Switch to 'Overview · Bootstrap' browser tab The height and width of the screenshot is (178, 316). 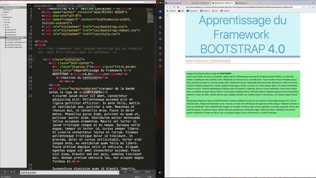click(x=176, y=3)
